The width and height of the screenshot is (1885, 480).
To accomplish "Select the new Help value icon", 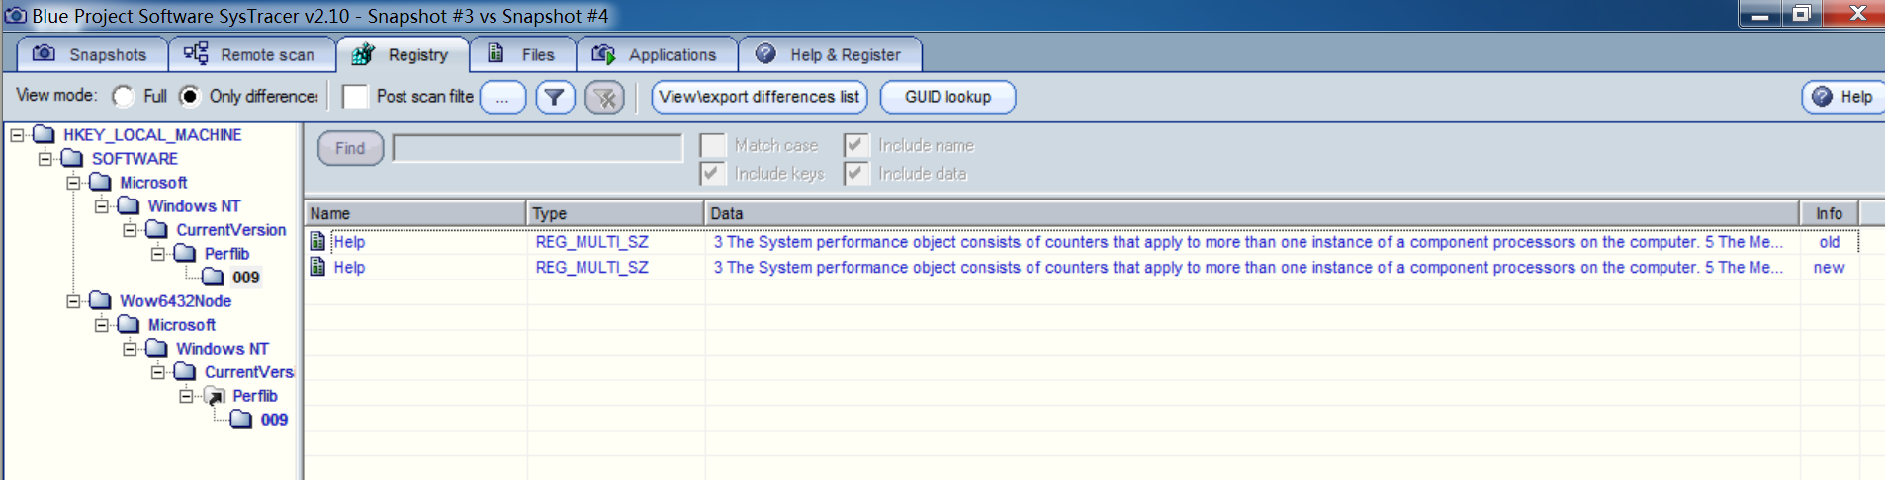I will pos(317,267).
